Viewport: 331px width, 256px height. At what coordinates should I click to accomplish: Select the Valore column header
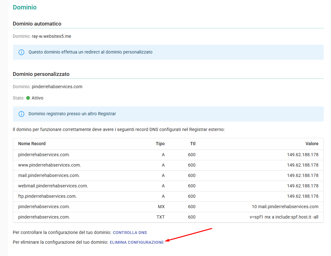(x=312, y=144)
